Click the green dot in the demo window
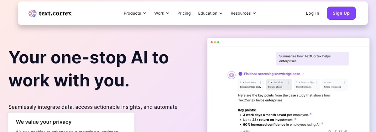This screenshot has width=376, height=132. coord(218,42)
